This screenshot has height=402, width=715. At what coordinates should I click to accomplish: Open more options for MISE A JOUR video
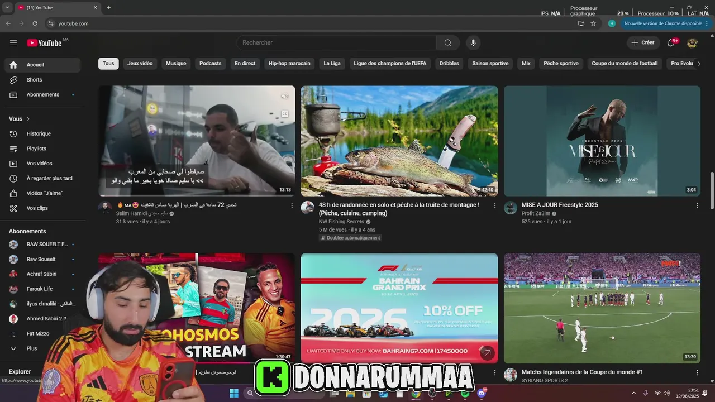click(697, 205)
